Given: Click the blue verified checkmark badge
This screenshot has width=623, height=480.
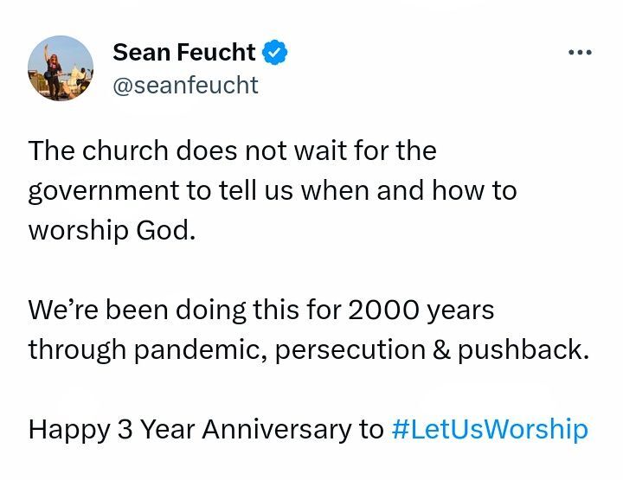Looking at the screenshot, I should click(x=274, y=53).
